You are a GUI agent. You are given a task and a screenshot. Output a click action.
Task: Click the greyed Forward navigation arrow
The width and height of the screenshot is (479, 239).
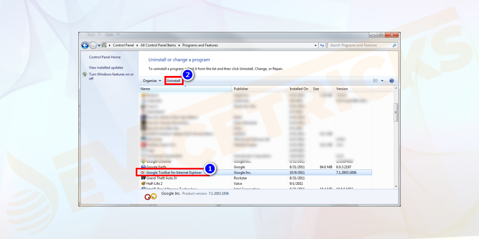[93, 46]
